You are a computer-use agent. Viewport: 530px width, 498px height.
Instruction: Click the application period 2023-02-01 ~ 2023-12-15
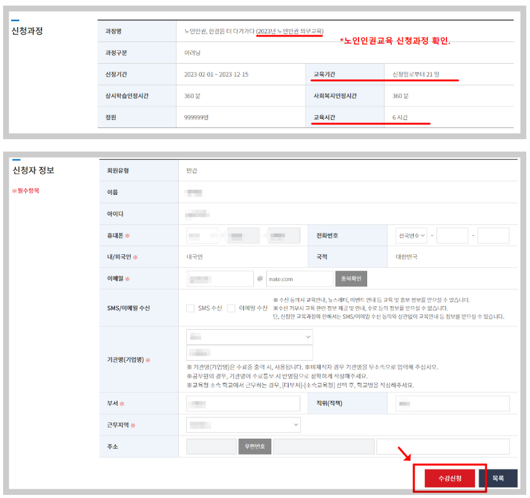click(216, 74)
